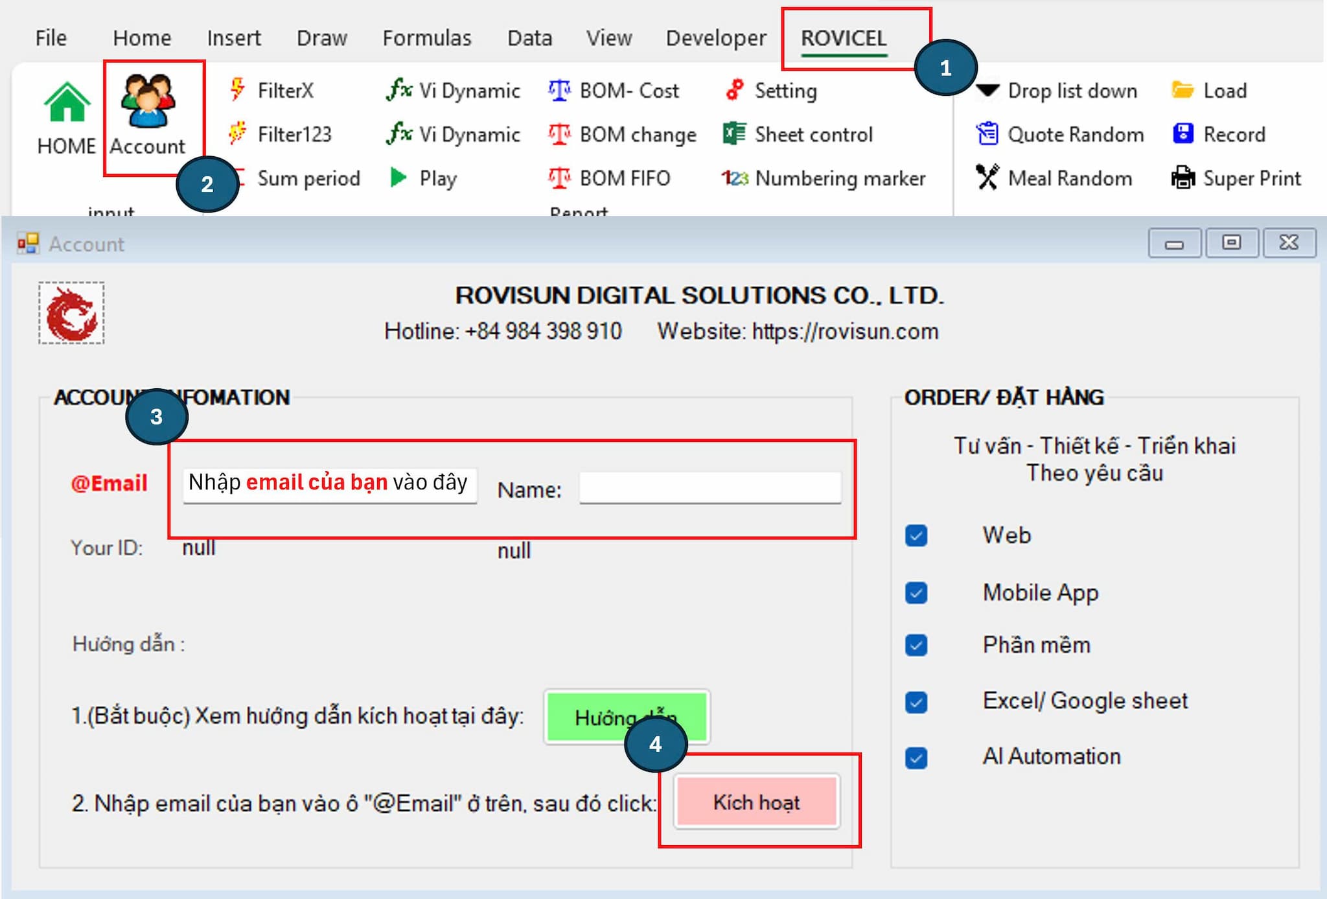Image resolution: width=1327 pixels, height=899 pixels.
Task: Open Super Print printer tool
Action: pyautogui.click(x=1183, y=178)
